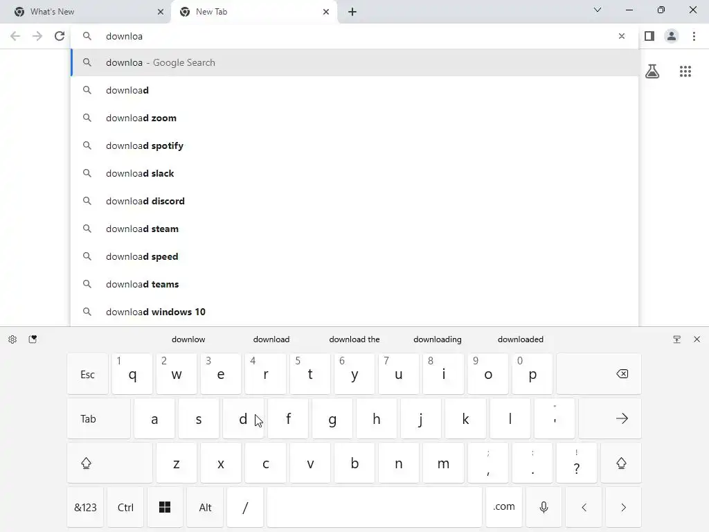Tap the space bar
This screenshot has height=532, width=709.
pyautogui.click(x=375, y=507)
